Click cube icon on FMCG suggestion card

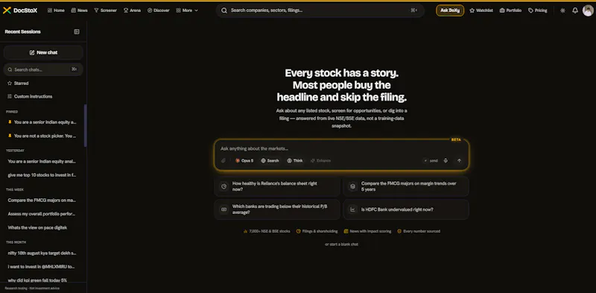[352, 186]
